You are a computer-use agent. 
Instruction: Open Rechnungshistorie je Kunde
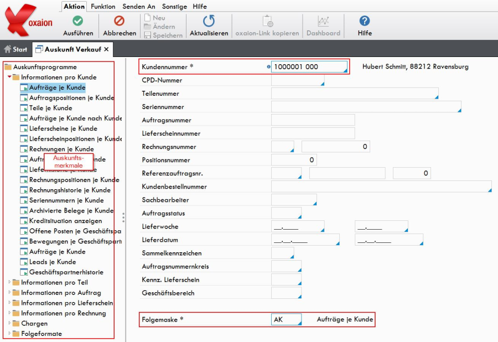[65, 190]
